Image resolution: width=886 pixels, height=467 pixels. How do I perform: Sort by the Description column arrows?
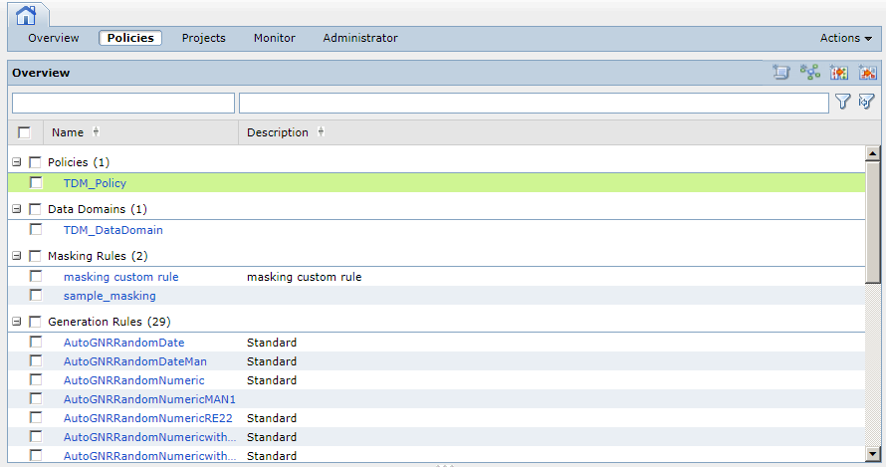tap(321, 132)
